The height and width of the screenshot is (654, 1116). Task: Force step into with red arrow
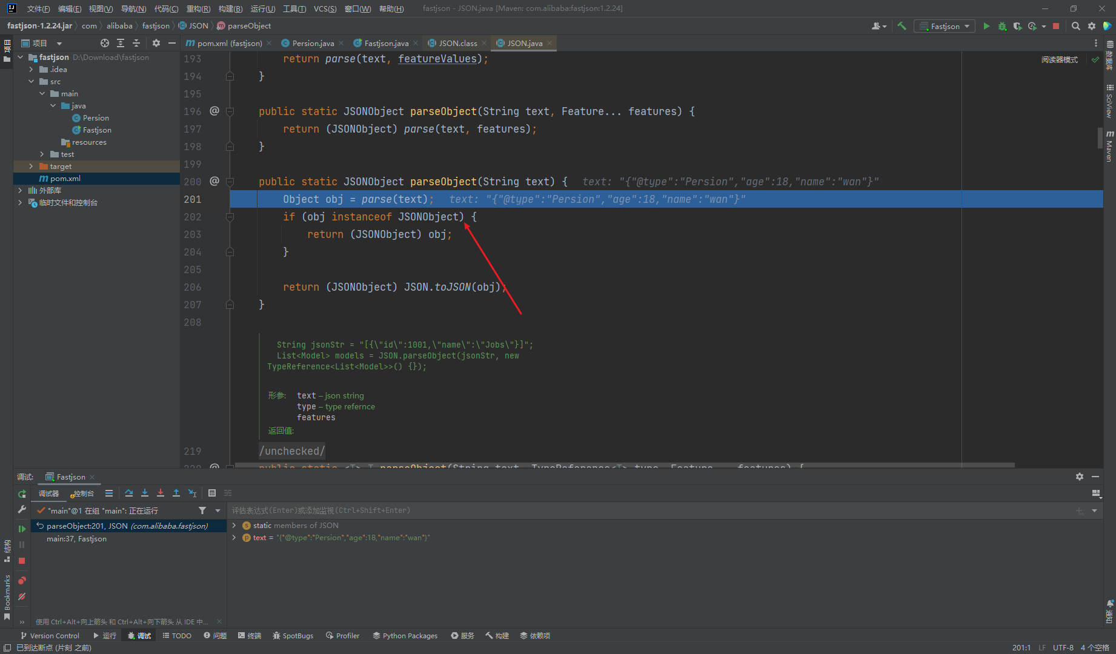[161, 493]
